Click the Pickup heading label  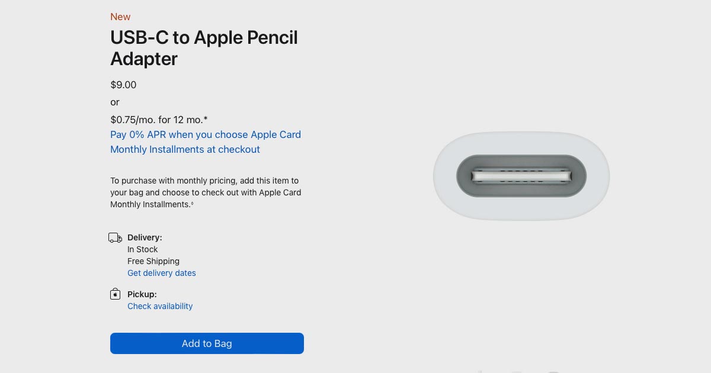click(142, 294)
